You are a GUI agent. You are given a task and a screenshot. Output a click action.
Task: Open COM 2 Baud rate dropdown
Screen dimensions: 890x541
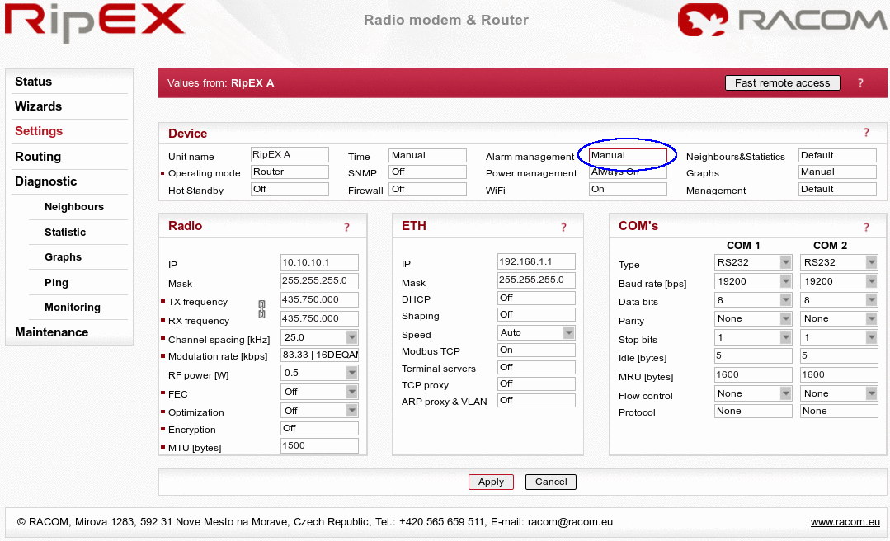point(840,281)
